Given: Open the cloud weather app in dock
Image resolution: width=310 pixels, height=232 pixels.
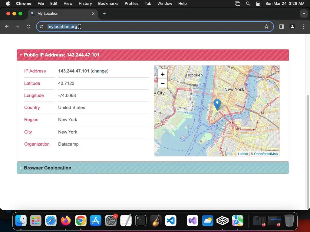Looking at the screenshot, I should click(x=208, y=221).
